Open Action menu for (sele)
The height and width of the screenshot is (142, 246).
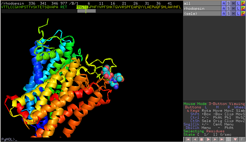(224, 14)
